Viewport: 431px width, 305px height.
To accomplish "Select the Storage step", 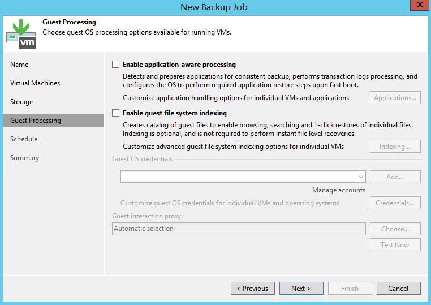I will [x=21, y=102].
